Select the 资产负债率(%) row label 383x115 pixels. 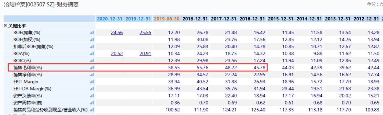click(x=28, y=96)
